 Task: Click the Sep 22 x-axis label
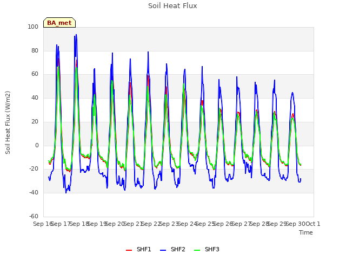pyautogui.click(x=151, y=224)
